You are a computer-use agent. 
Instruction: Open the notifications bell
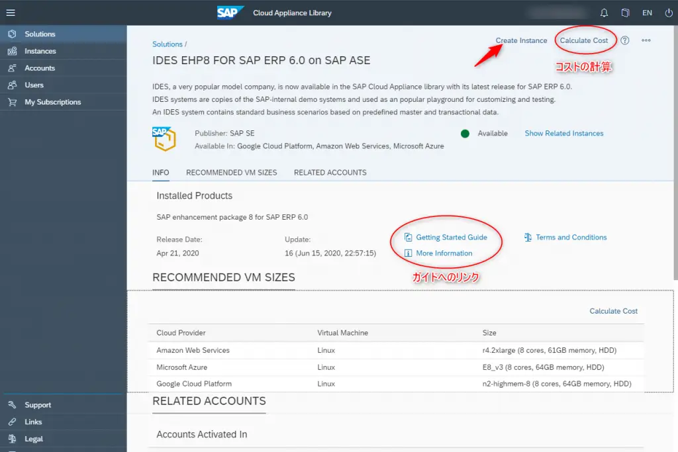(x=604, y=13)
